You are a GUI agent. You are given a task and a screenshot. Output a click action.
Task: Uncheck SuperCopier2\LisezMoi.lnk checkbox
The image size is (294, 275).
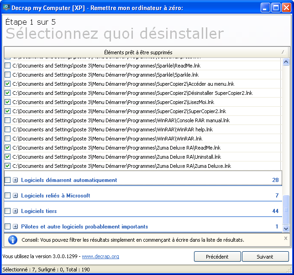[x=7, y=102]
